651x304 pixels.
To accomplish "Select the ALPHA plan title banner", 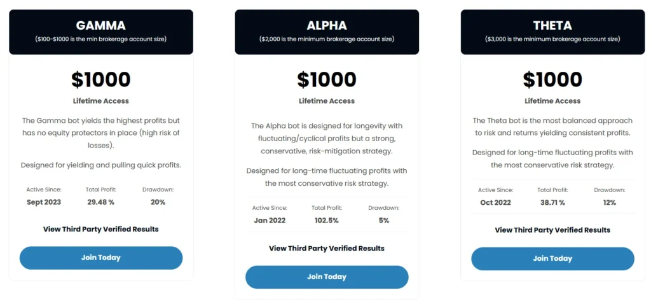I will (327, 26).
